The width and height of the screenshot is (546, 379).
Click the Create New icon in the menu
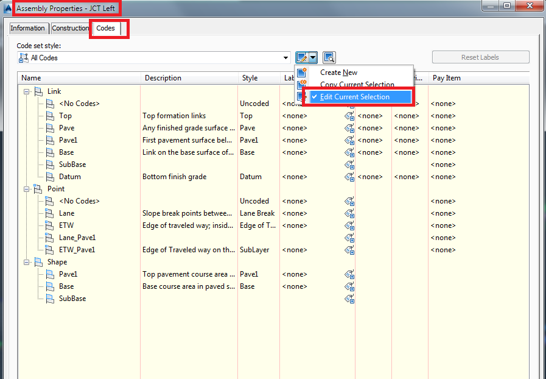point(300,72)
